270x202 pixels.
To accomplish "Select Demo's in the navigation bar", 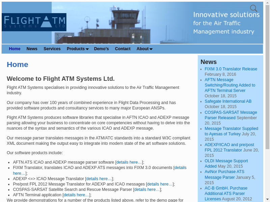I will pyautogui.click(x=101, y=49).
